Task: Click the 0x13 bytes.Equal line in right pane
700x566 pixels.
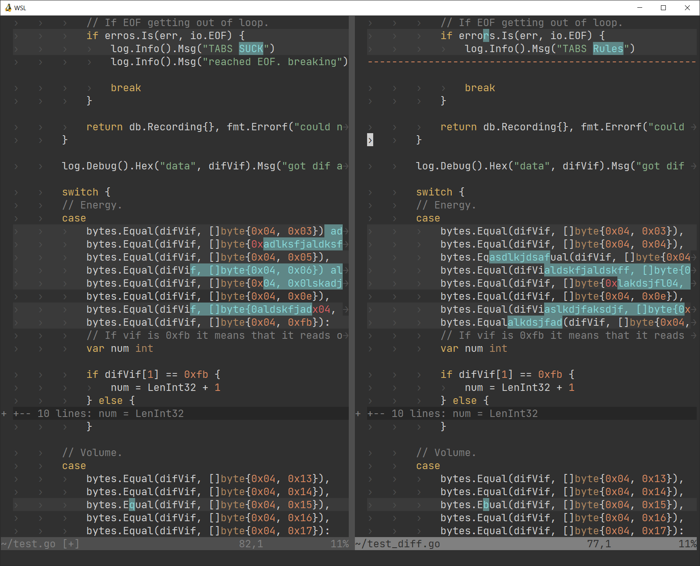Action: 562,478
